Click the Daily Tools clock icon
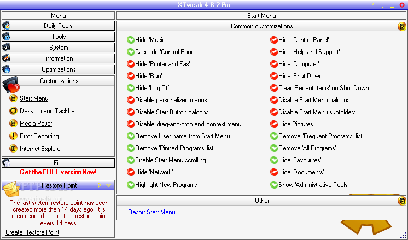The width and height of the screenshot is (408, 240). (x=7, y=26)
